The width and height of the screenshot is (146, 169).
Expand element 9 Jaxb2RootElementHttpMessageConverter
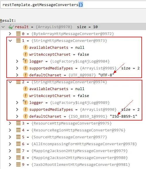point(10,164)
